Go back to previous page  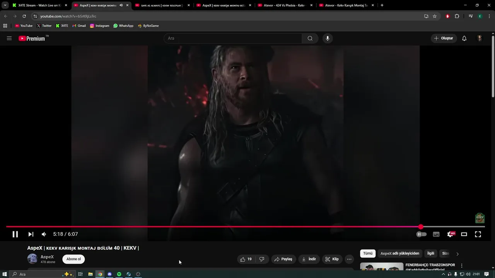[x=5, y=16]
